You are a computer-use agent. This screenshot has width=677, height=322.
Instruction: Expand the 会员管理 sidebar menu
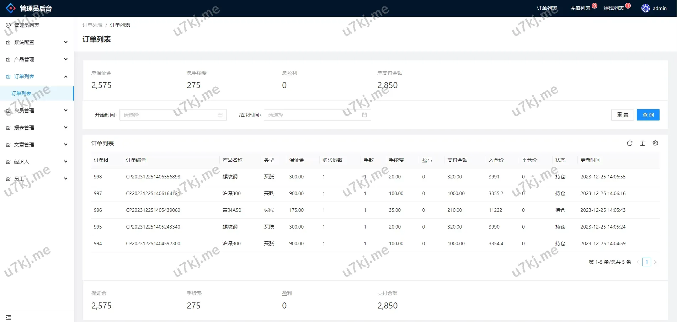click(37, 111)
